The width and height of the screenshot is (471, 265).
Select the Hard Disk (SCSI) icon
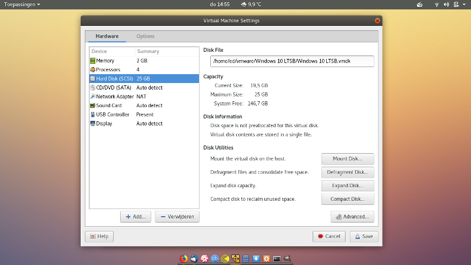coord(93,79)
